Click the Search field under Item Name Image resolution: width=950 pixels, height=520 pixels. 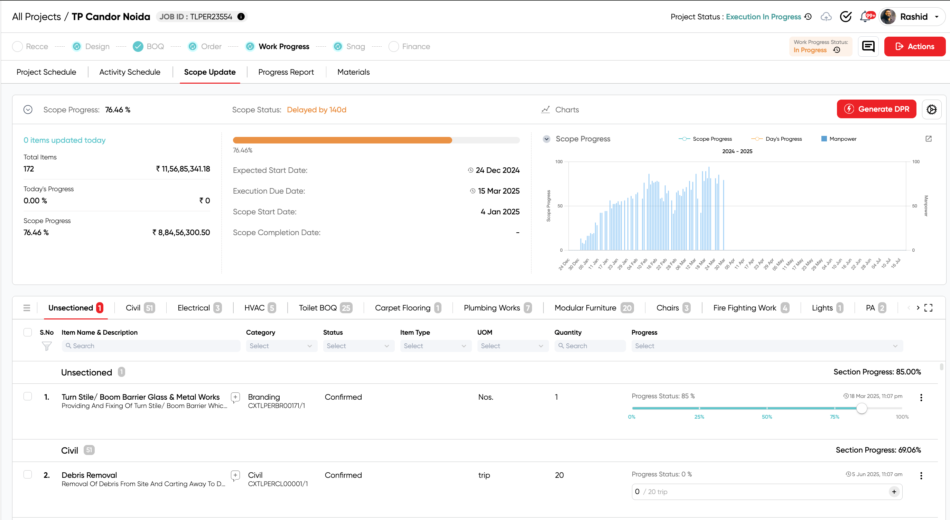coord(150,345)
